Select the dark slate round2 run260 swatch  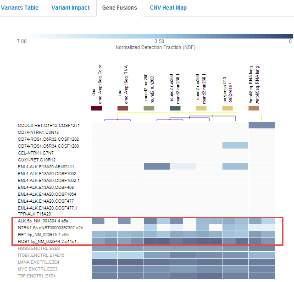tap(175, 108)
